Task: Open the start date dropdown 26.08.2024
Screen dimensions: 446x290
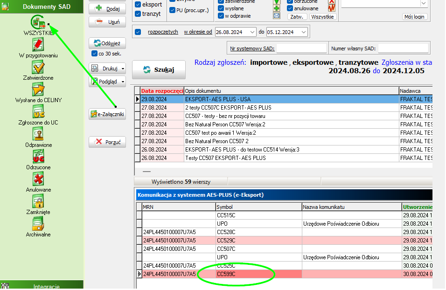Action: tap(252, 32)
